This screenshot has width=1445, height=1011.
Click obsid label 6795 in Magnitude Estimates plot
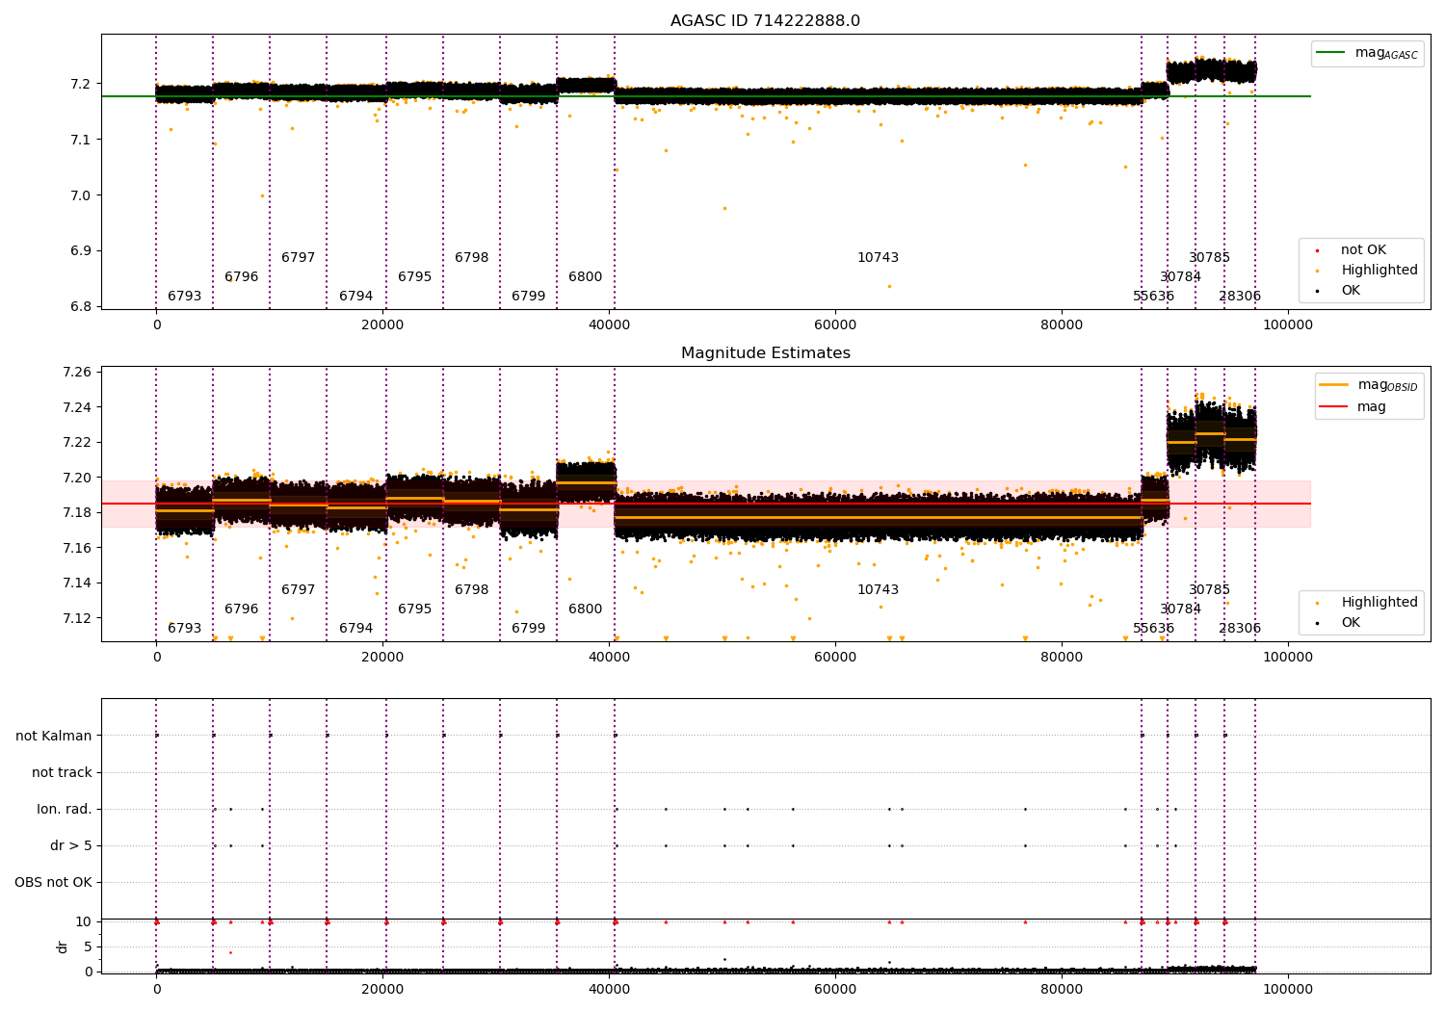click(x=415, y=609)
